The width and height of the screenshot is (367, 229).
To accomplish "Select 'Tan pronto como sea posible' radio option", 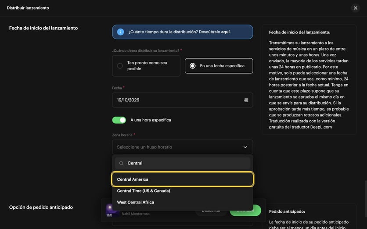I will [x=146, y=66].
